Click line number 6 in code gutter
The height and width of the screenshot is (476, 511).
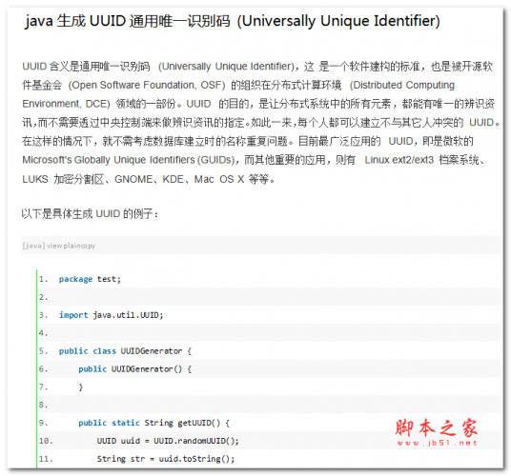(x=43, y=369)
